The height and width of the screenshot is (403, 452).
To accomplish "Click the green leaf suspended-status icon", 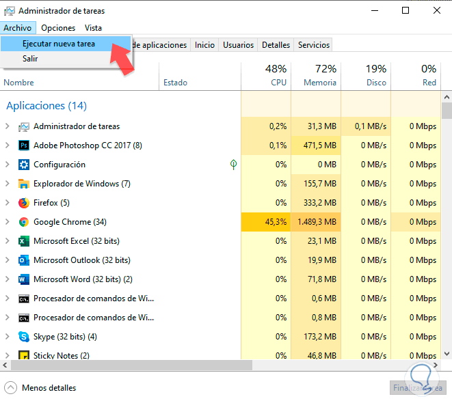I will 233,165.
